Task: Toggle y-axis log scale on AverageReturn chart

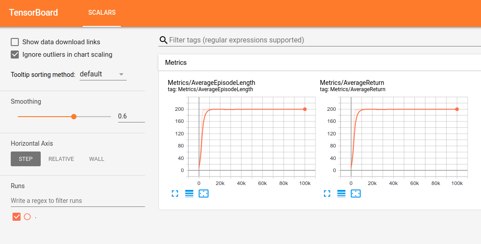Action: (341, 194)
